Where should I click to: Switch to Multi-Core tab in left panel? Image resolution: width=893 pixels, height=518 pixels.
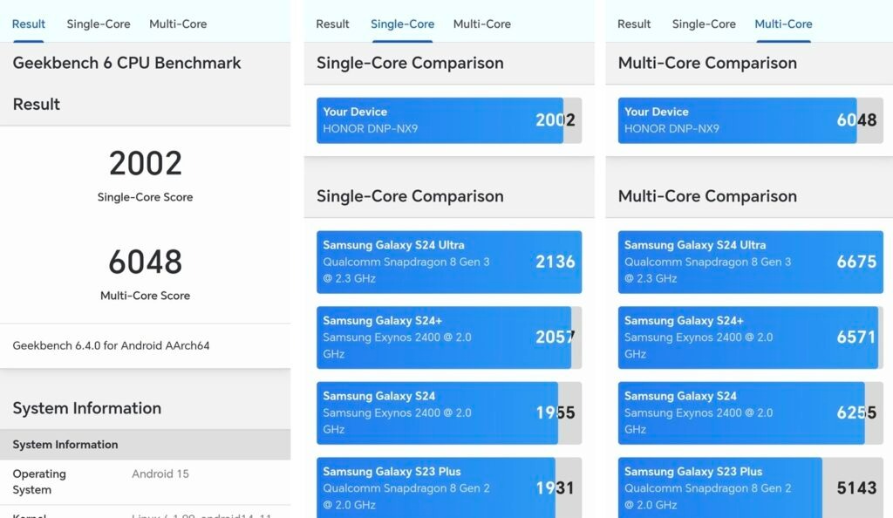click(x=178, y=24)
